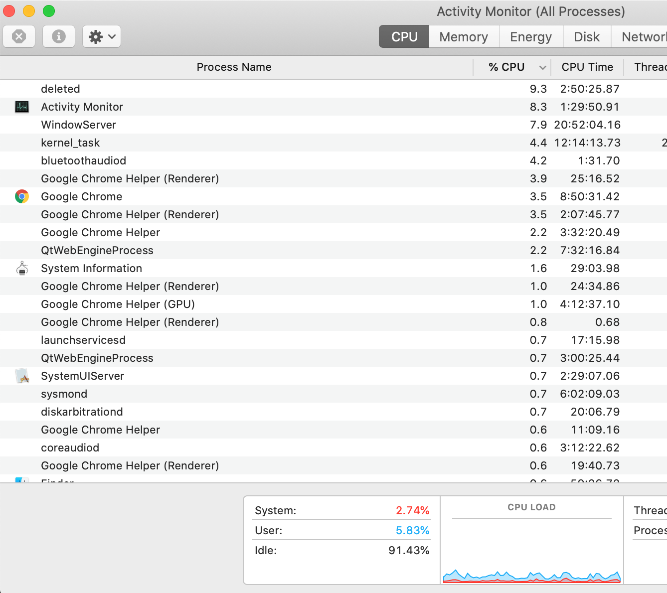Select Chrome Helper (Renderer) row with 2:07:45.77
Viewport: 667px width, 593px height.
coord(333,214)
